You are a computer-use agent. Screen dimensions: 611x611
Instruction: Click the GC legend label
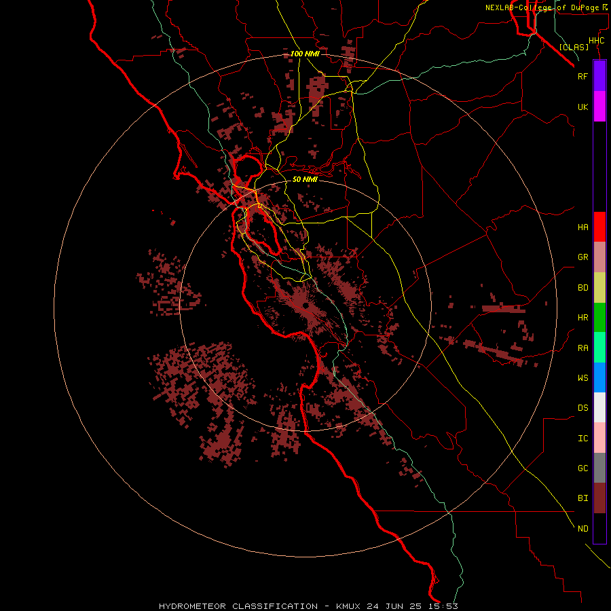tap(582, 468)
